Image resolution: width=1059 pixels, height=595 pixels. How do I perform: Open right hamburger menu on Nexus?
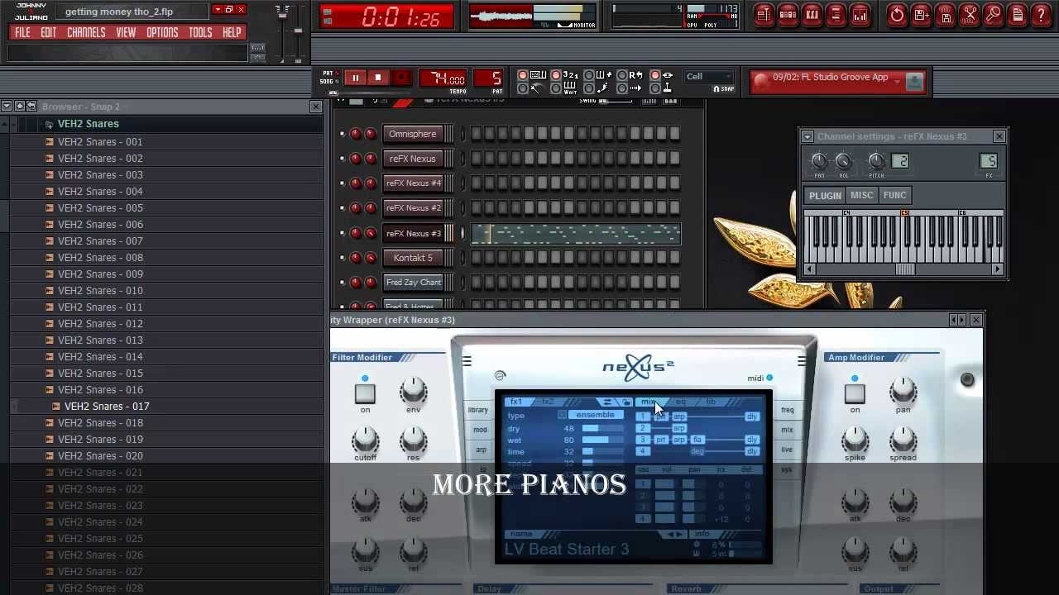click(802, 361)
